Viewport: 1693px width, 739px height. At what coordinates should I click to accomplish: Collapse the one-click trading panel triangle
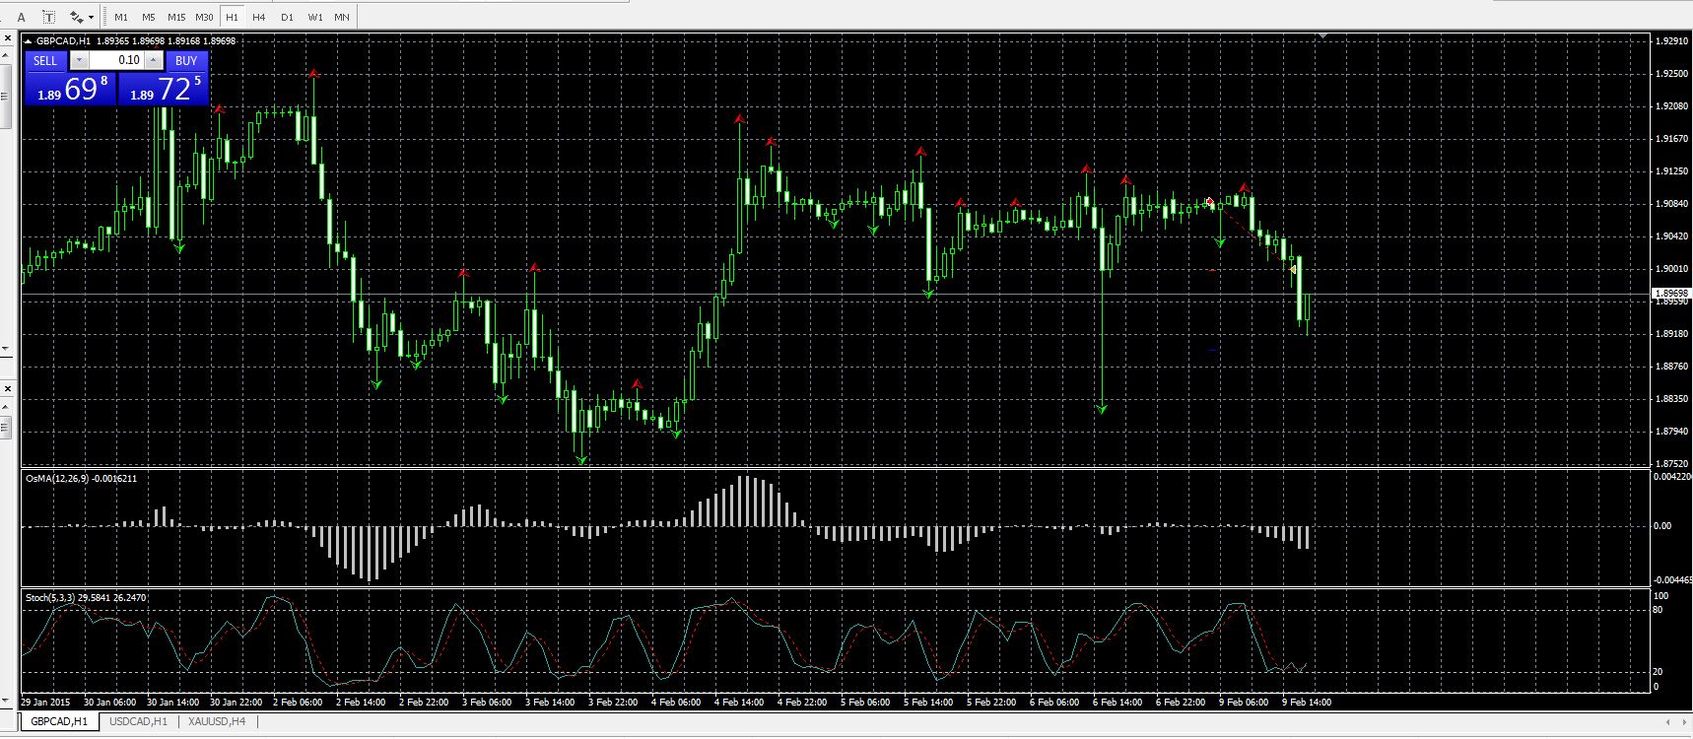click(x=29, y=41)
